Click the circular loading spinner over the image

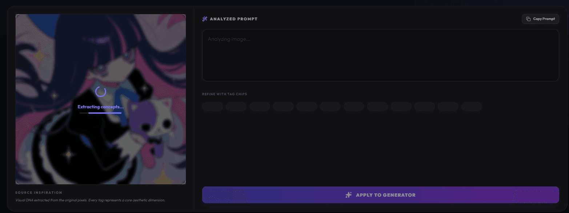pos(101,92)
